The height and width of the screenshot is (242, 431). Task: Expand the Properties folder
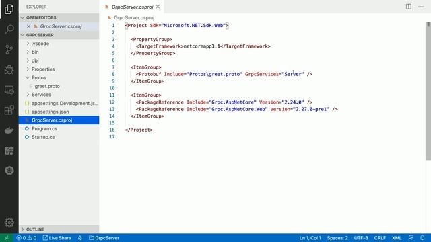click(59, 69)
